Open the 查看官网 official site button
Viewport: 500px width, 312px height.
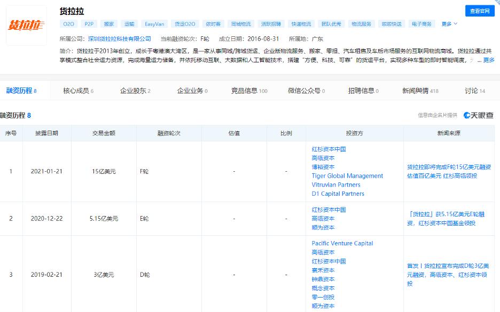(x=480, y=11)
